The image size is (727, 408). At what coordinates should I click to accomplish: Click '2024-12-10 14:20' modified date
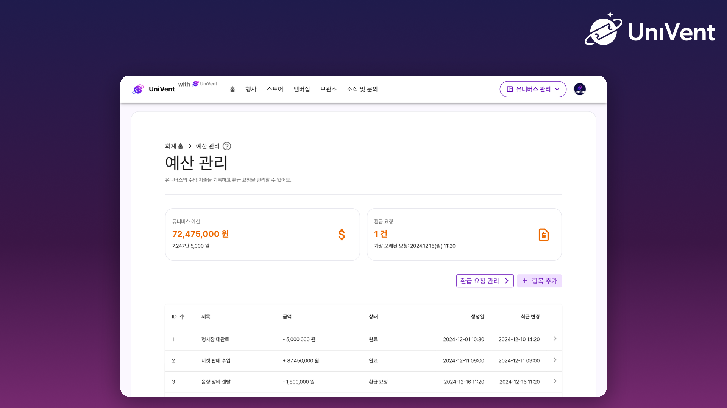[x=519, y=340]
